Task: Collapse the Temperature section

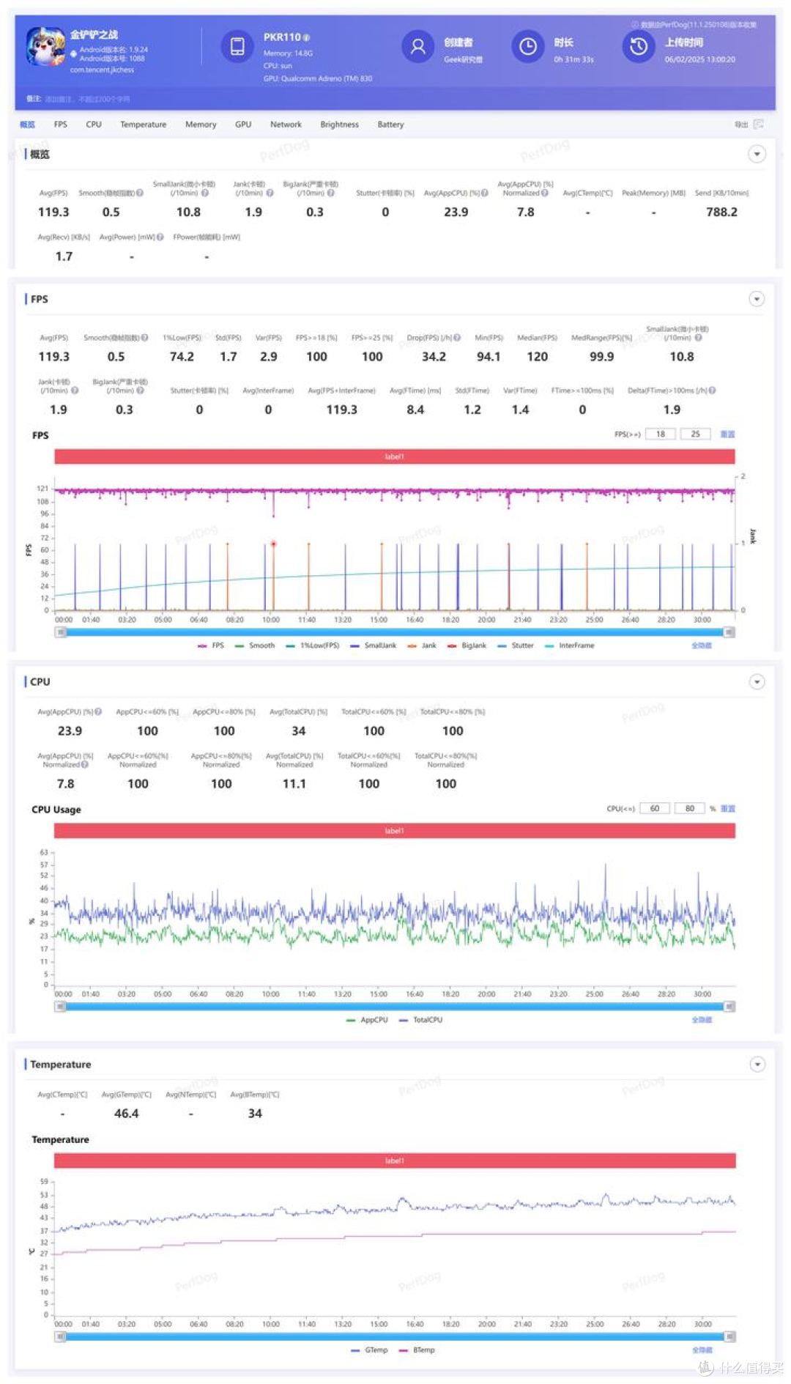Action: pos(757,1065)
